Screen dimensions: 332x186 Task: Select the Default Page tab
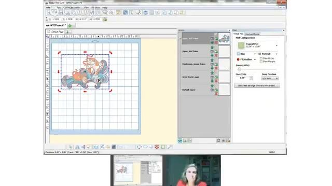[56, 32]
